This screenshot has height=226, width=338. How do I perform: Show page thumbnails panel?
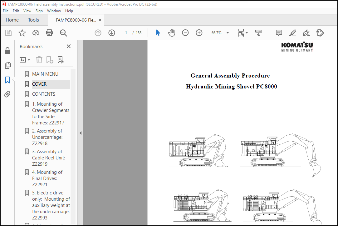[8, 65]
